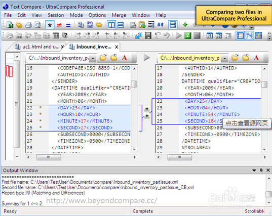Toggle the merge lines view button
The image size is (272, 216).
click(249, 36)
